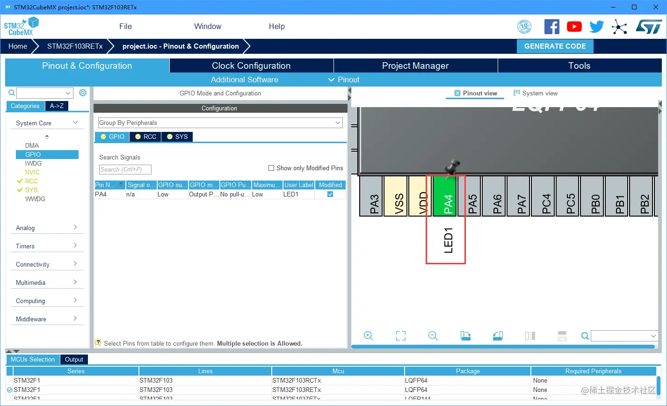Switch to the A->Z tab
This screenshot has width=667, height=406.
point(57,106)
